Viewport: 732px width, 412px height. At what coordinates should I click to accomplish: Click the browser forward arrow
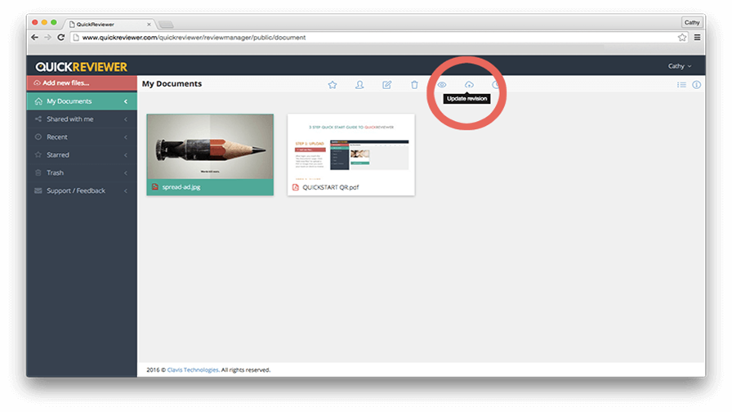pos(47,38)
